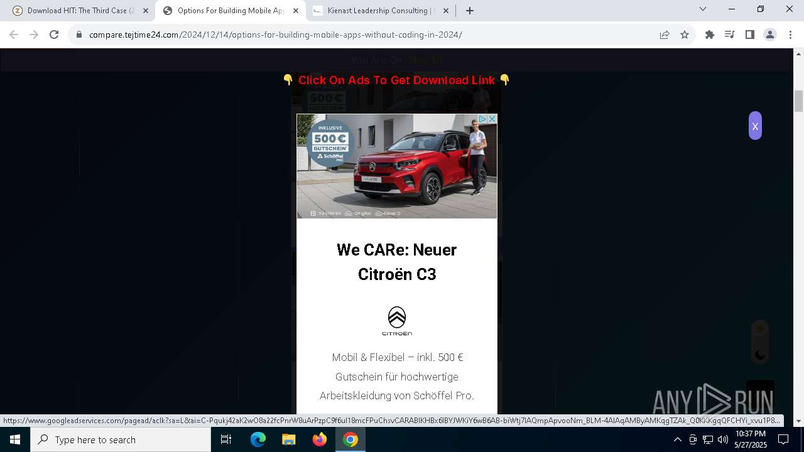Show hidden system tray icons
This screenshot has height=452, width=804.
point(678,439)
